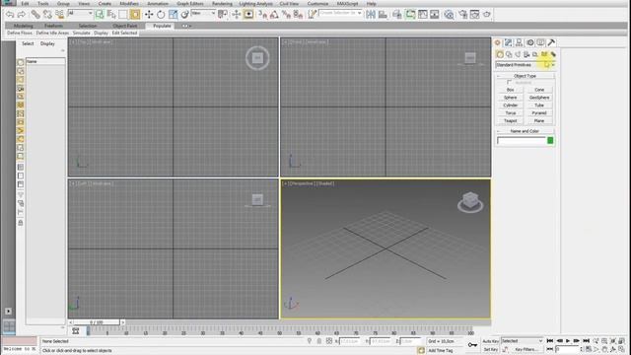
Task: Click the time slider at 0/100
Action: click(97, 322)
